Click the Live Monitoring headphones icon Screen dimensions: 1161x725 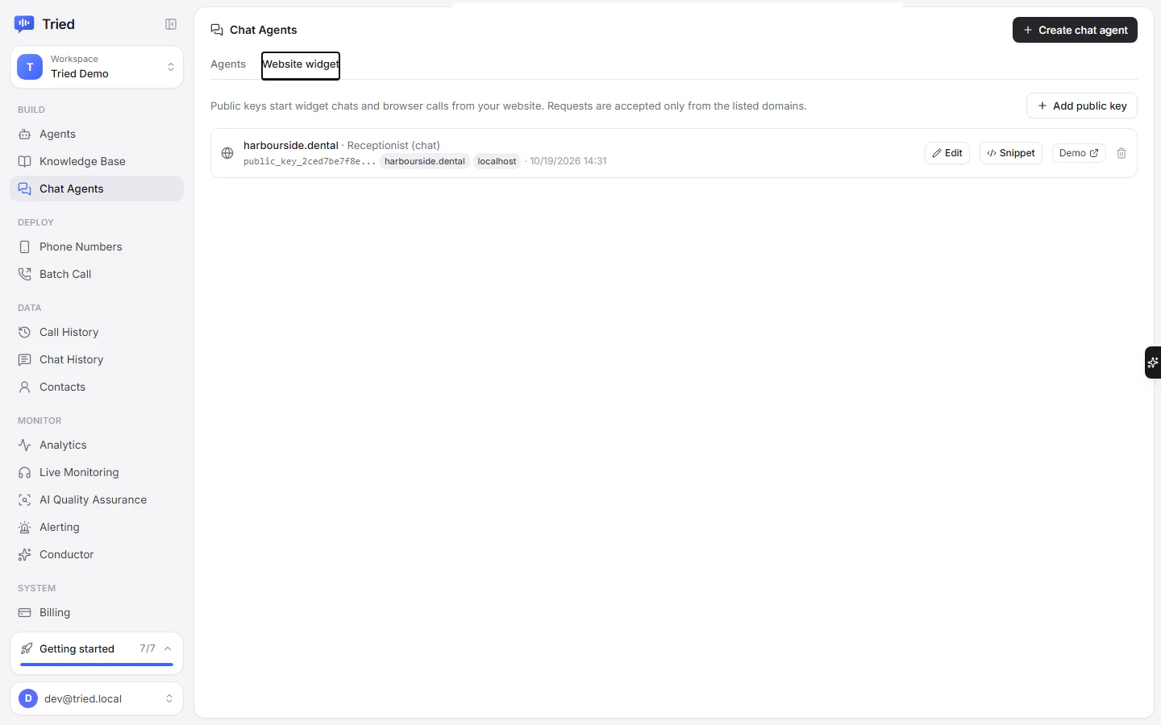tap(25, 473)
